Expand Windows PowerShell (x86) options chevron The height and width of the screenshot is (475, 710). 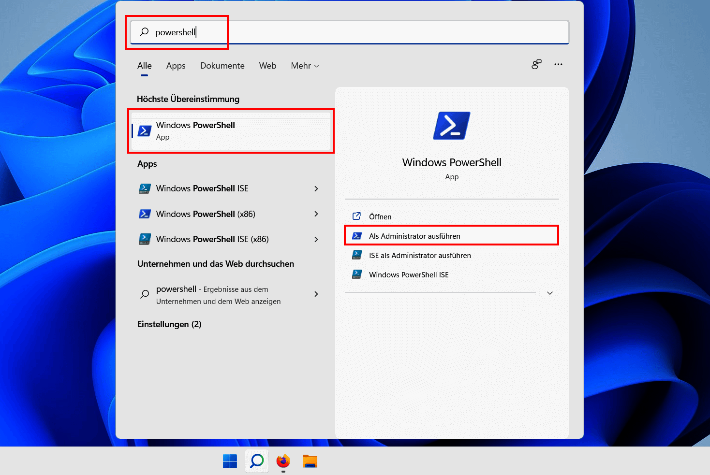[x=316, y=214]
